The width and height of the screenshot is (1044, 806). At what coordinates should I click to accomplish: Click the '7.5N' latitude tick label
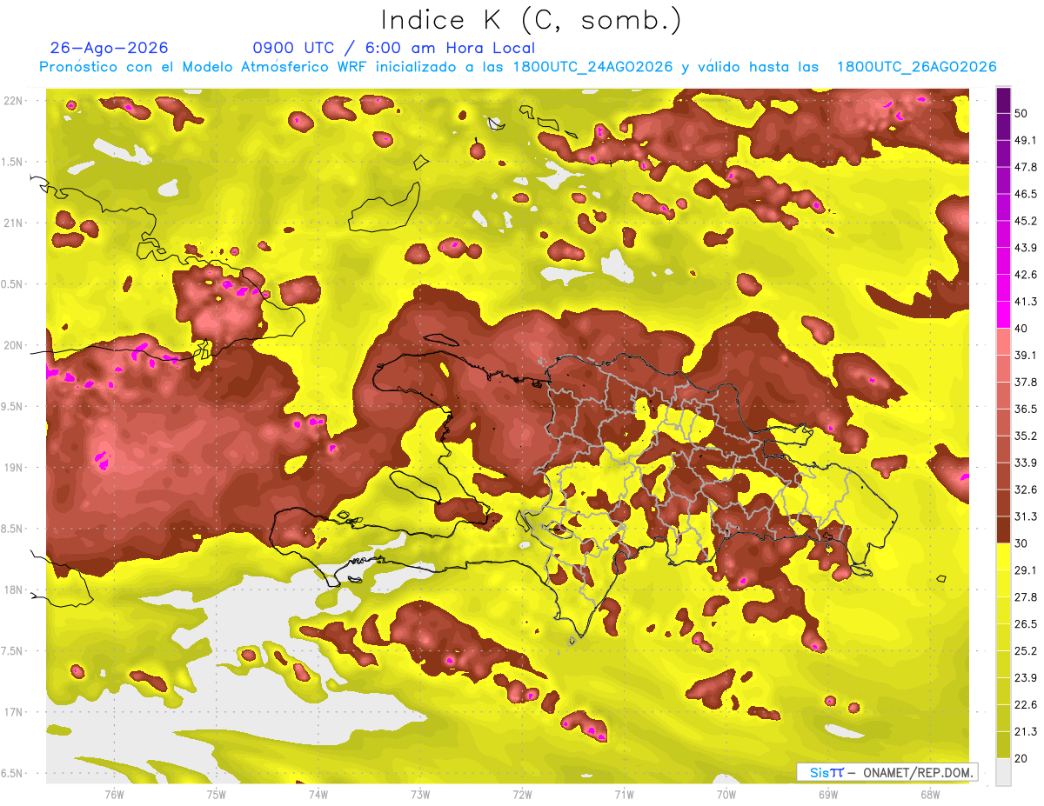click(x=13, y=651)
